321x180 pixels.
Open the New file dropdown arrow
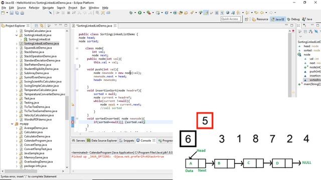point(7,13)
